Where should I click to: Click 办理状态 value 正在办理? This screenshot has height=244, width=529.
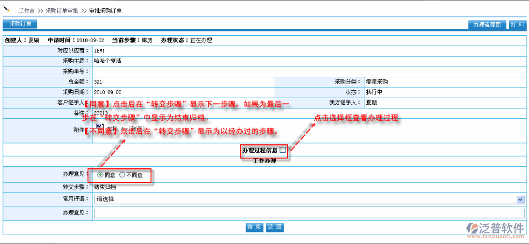point(201,40)
